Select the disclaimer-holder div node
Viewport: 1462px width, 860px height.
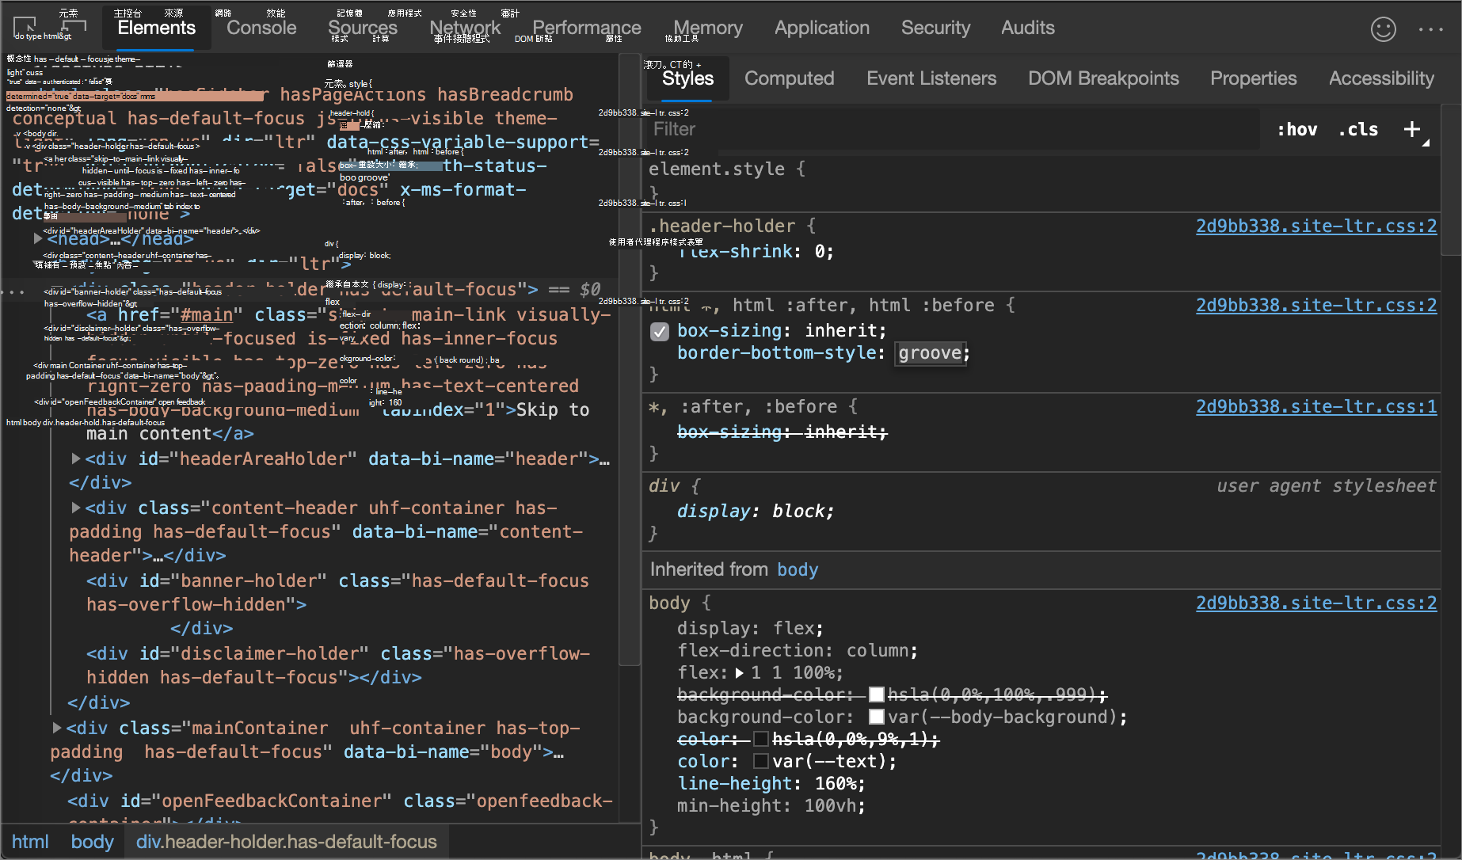pos(339,665)
